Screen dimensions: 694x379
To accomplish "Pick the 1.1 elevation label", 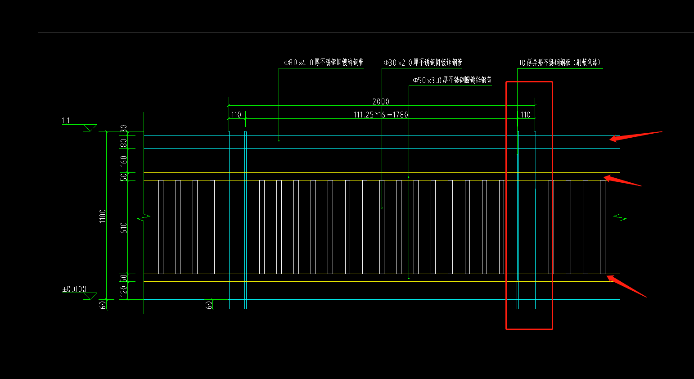I will tap(66, 121).
